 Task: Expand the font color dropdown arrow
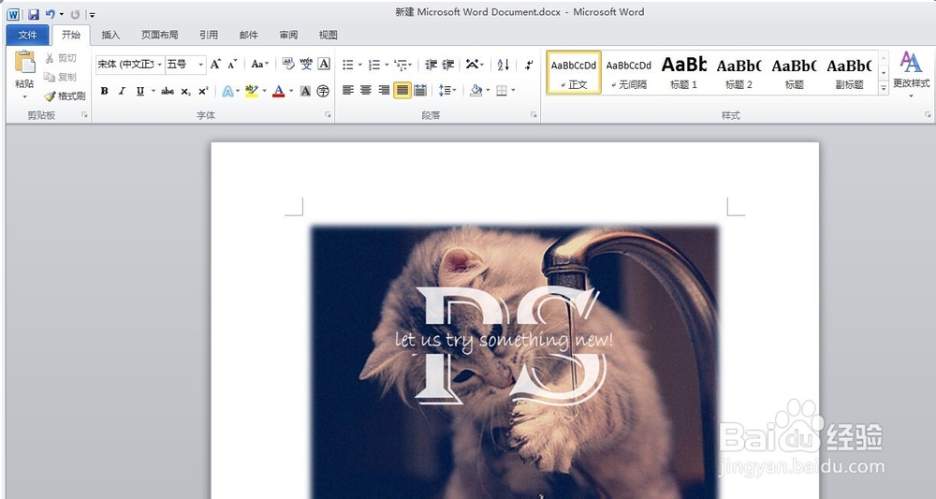pyautogui.click(x=291, y=92)
